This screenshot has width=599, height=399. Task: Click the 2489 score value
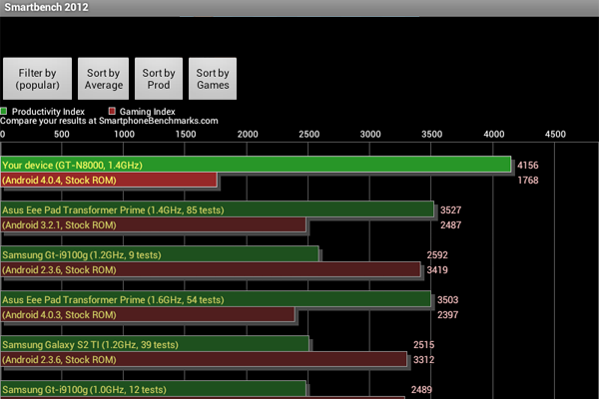421,389
